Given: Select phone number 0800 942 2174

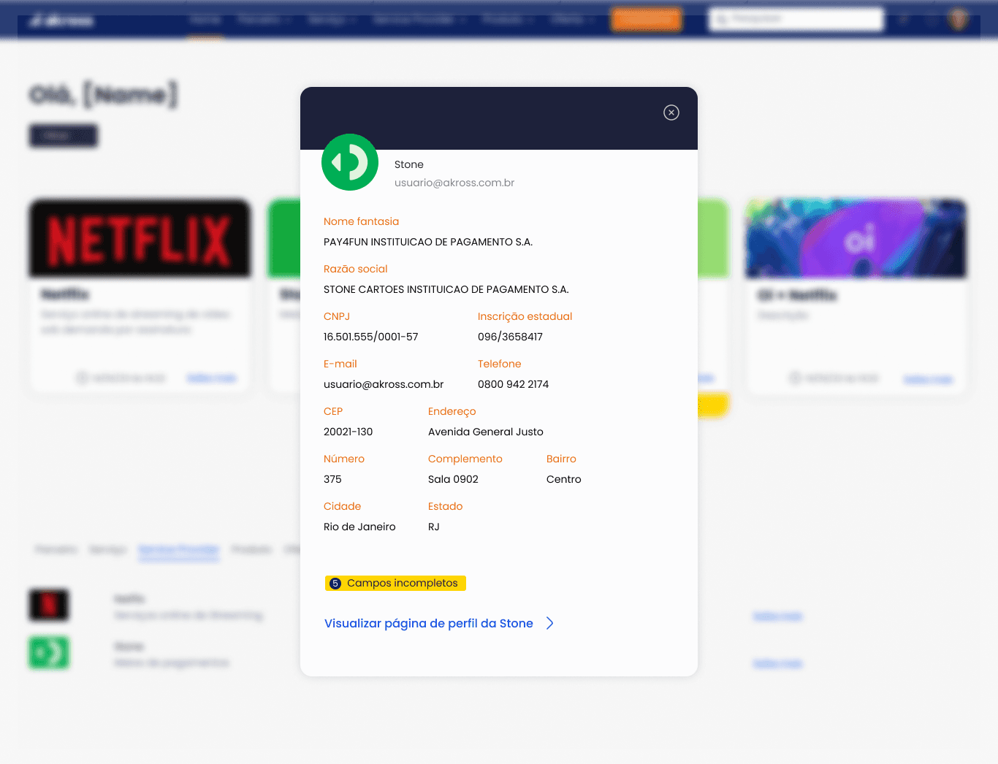Looking at the screenshot, I should [513, 384].
